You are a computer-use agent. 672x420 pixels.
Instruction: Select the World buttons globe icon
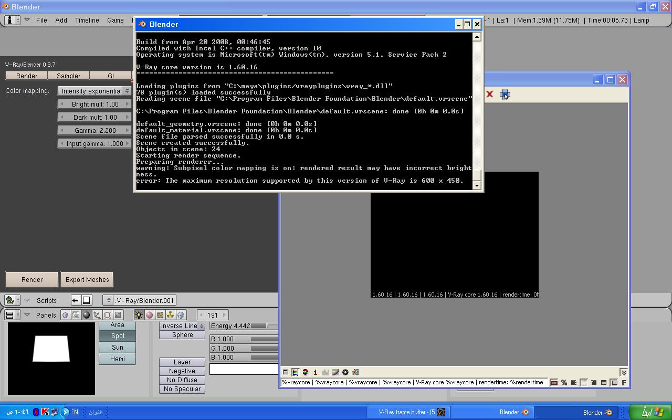[181, 315]
